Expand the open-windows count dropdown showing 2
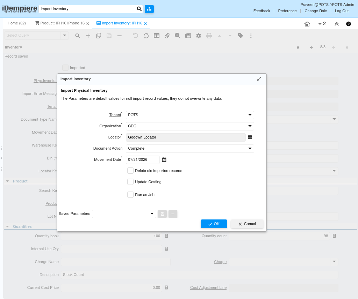The height and width of the screenshot is (299, 358). pos(322,24)
